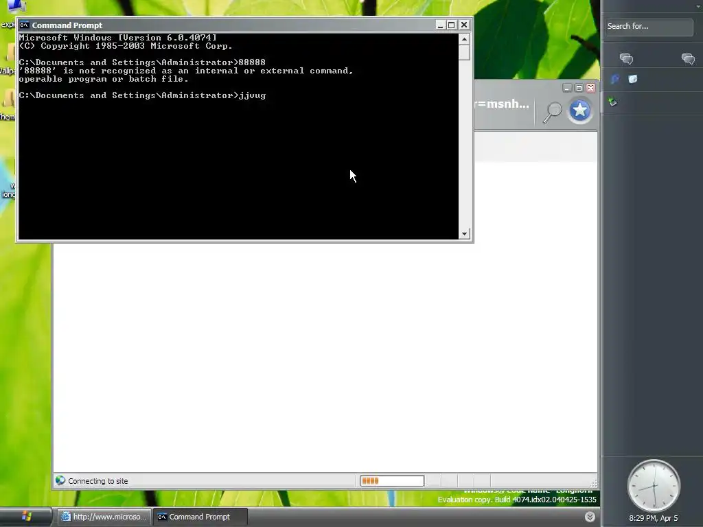The width and height of the screenshot is (703, 527).
Task: Click the analog clock in the sidebar
Action: click(x=654, y=486)
